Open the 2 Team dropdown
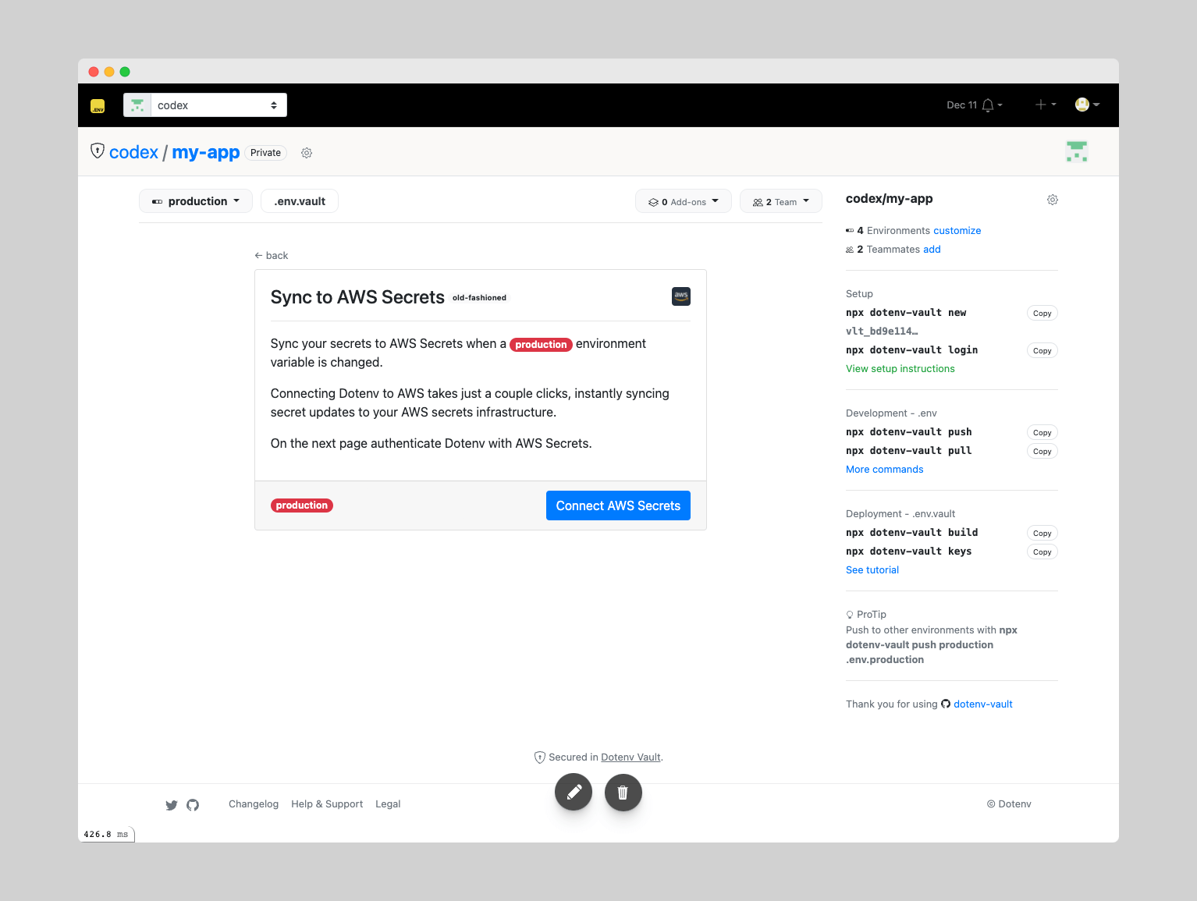Viewport: 1197px width, 901px height. click(x=781, y=201)
